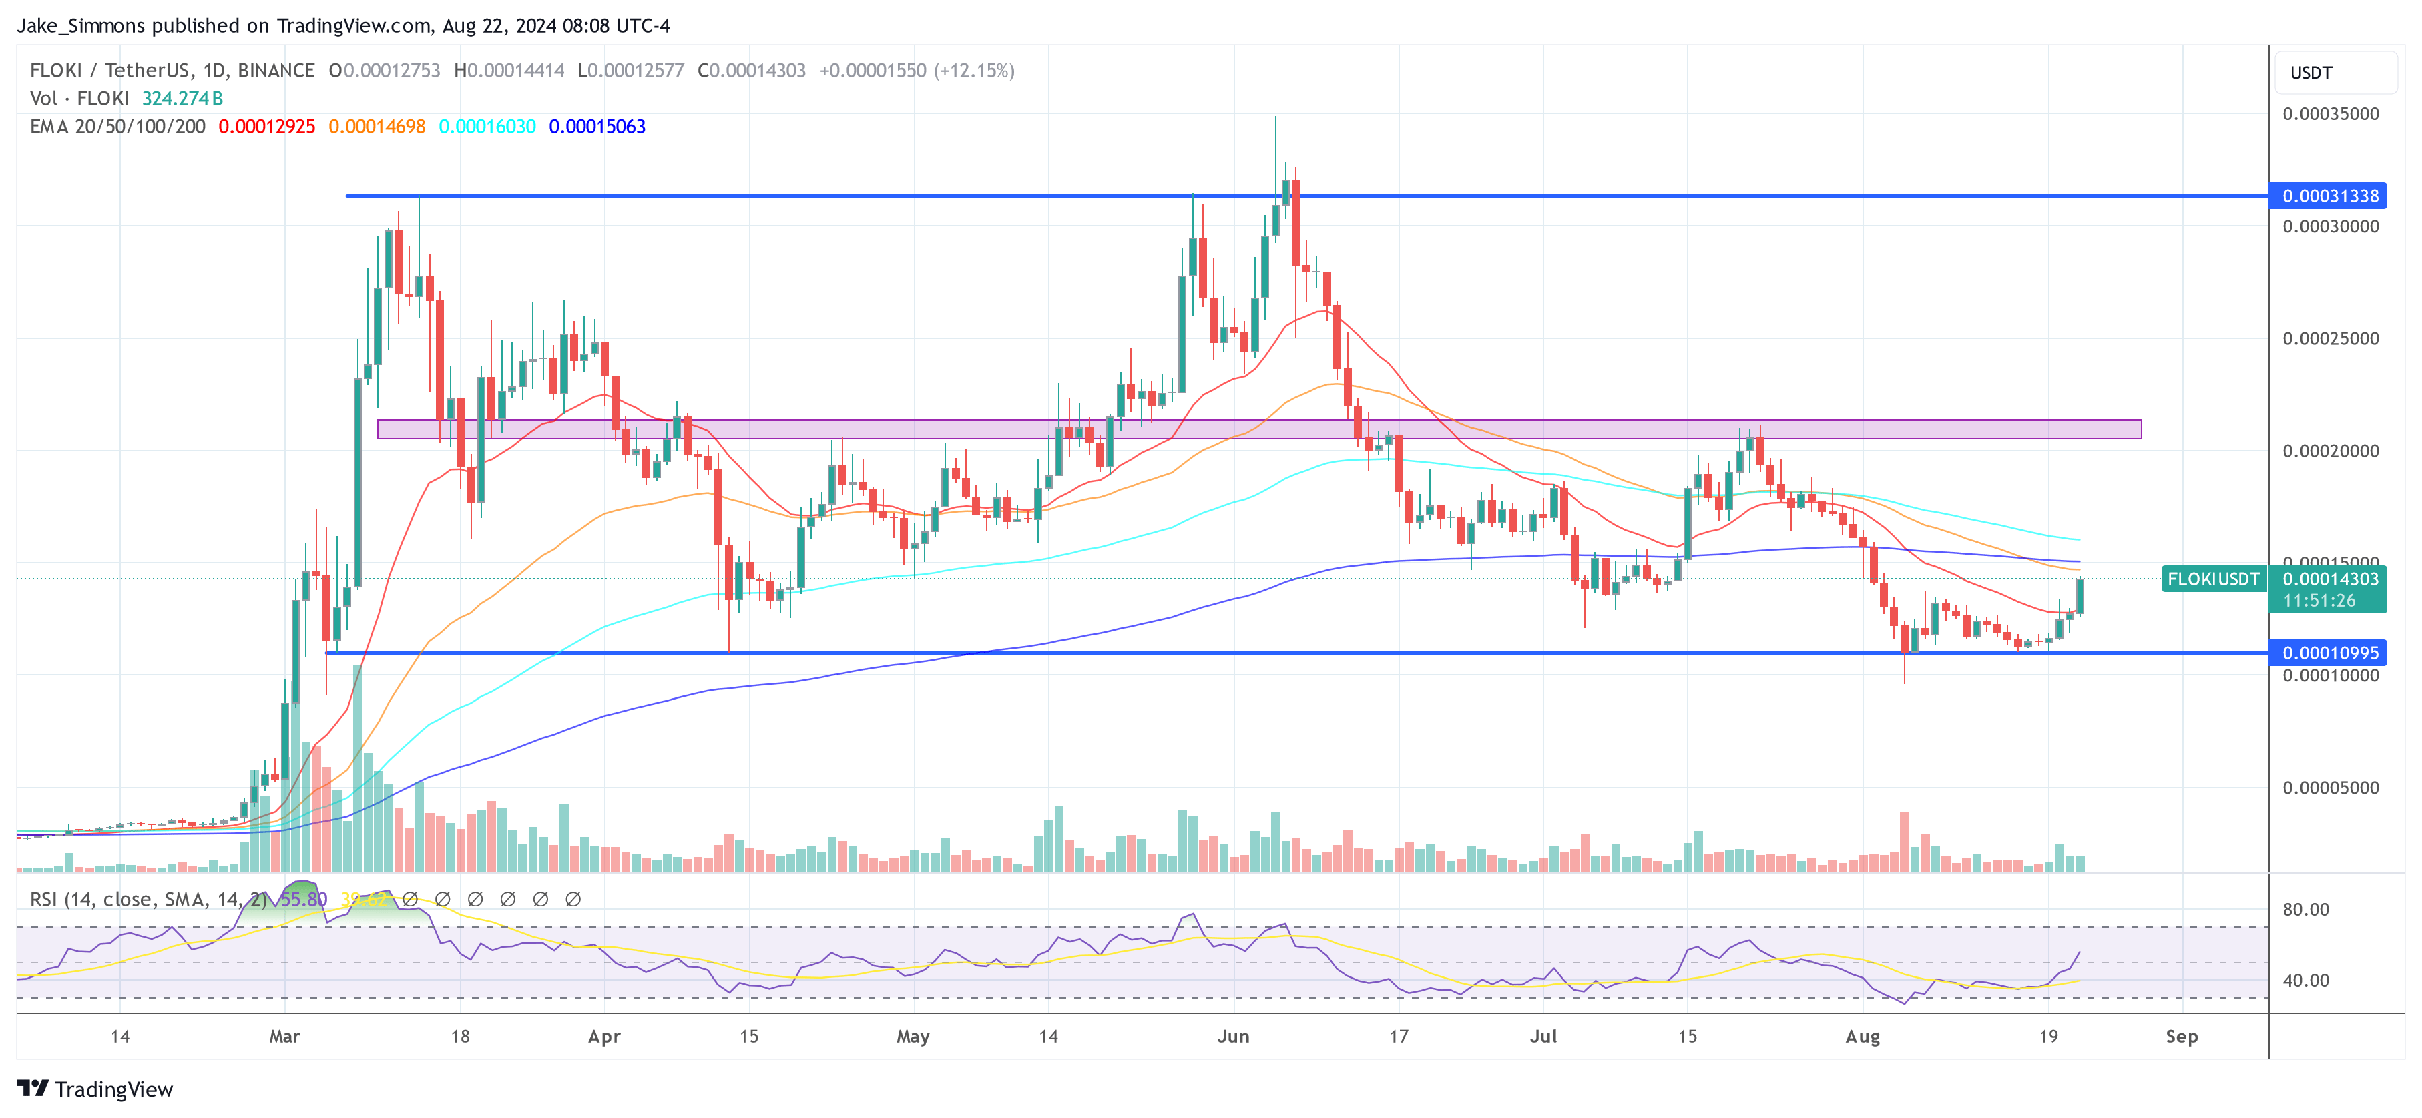
Task: Click the RSI value 55.80
Action: [x=304, y=900]
